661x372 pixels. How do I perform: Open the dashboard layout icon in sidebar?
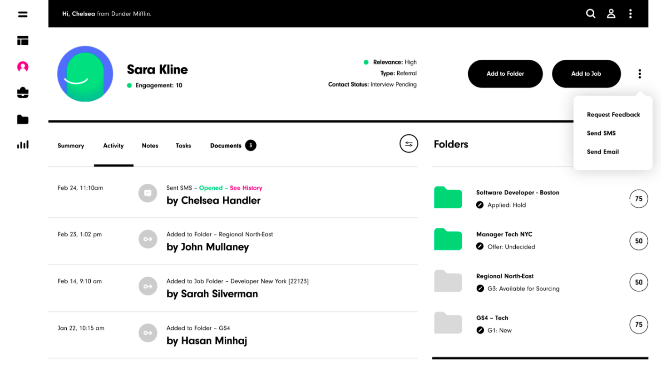(x=23, y=41)
